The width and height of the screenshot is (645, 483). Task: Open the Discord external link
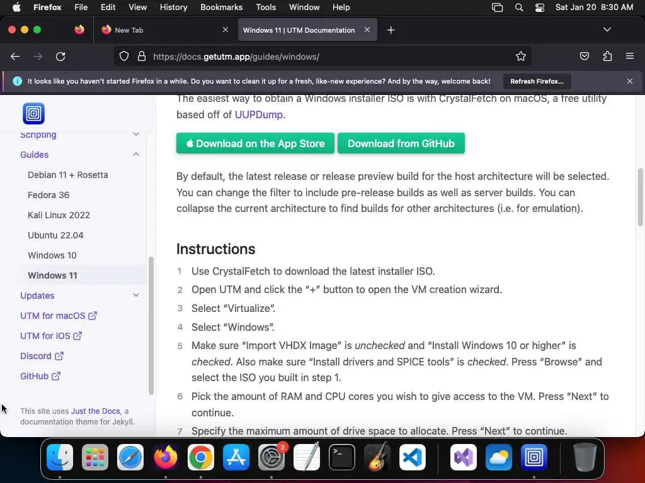(42, 356)
